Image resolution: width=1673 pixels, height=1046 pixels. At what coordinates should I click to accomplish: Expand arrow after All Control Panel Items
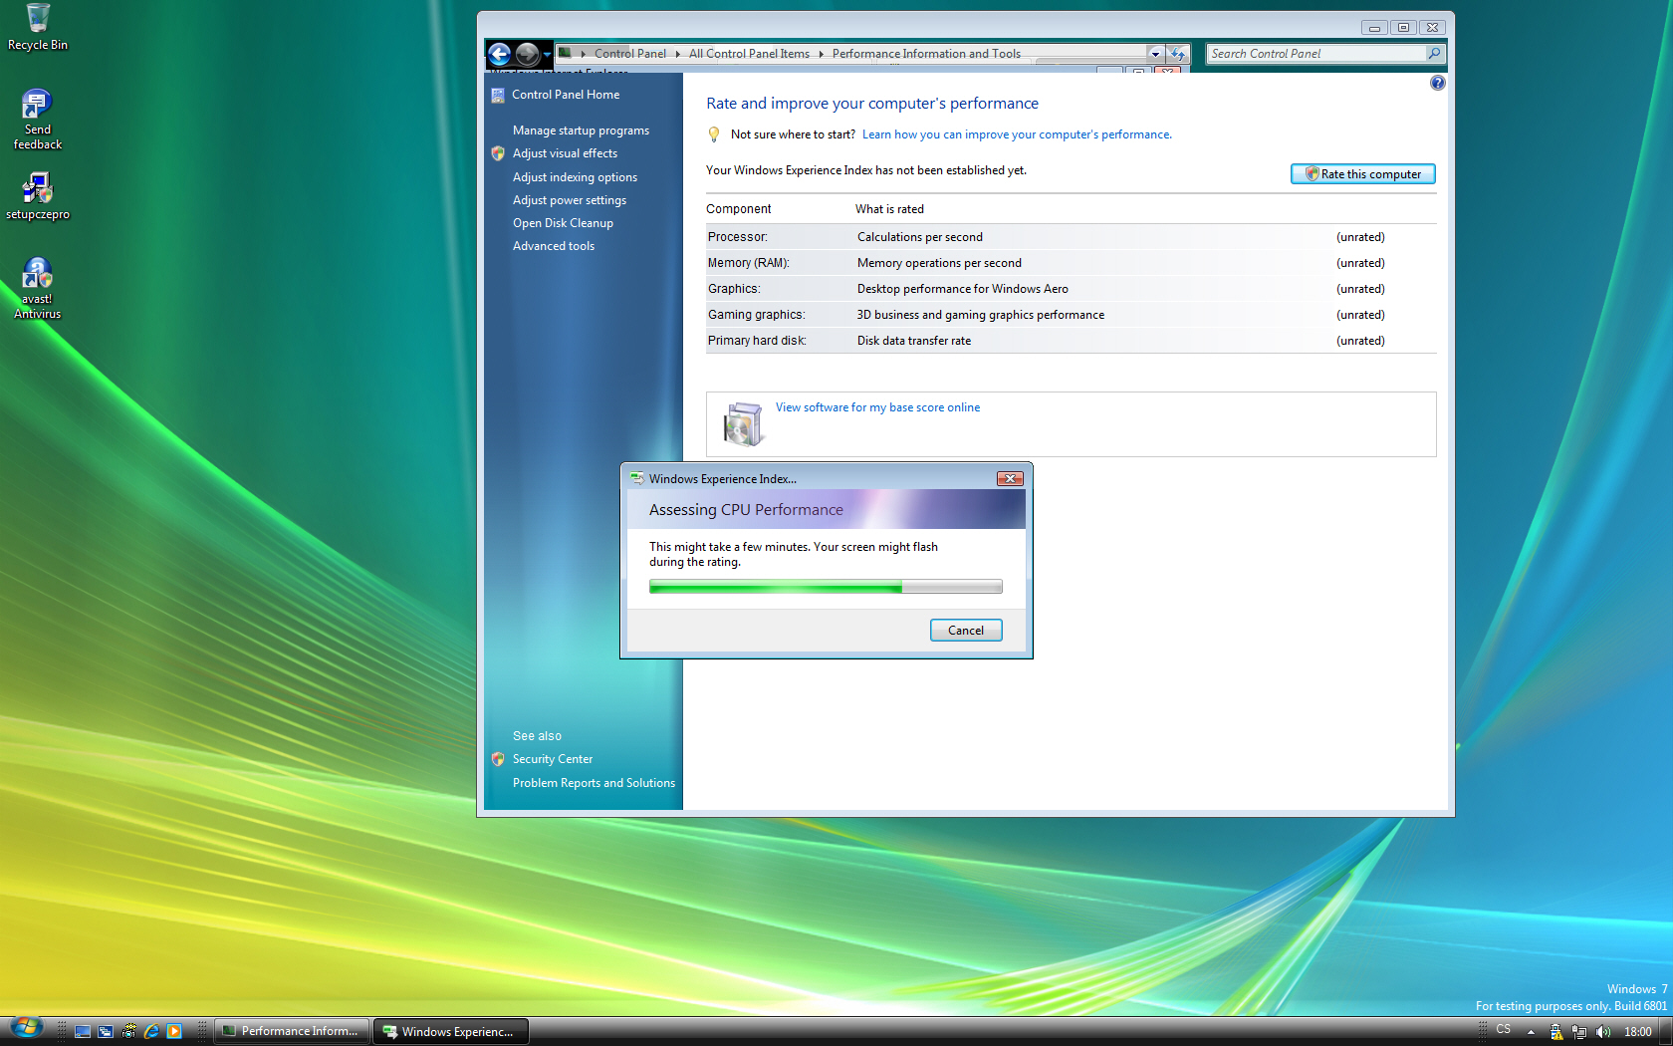coord(822,54)
